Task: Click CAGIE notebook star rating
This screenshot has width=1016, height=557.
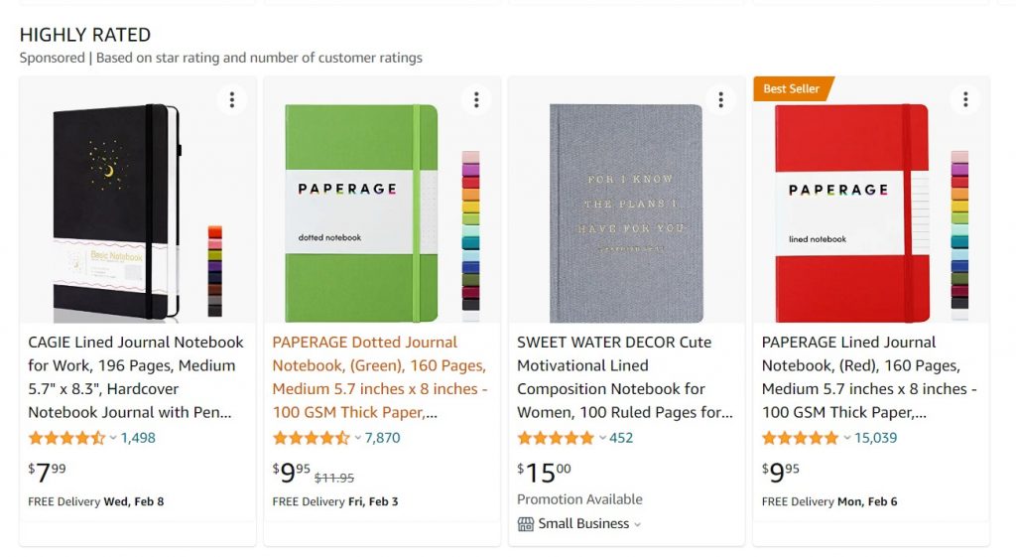Action: point(65,438)
